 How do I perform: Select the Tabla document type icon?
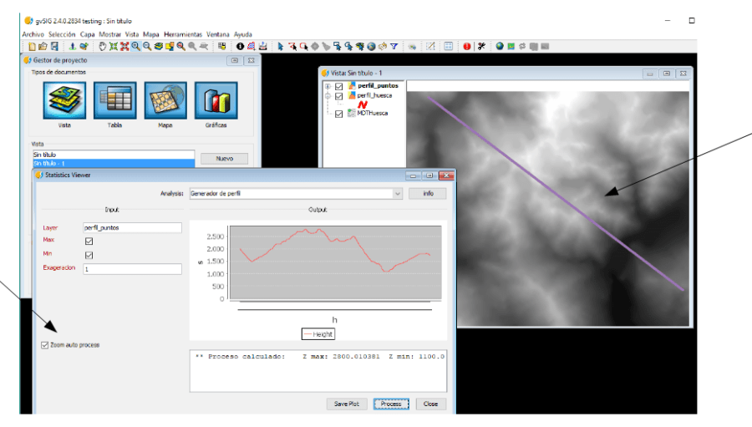point(114,100)
